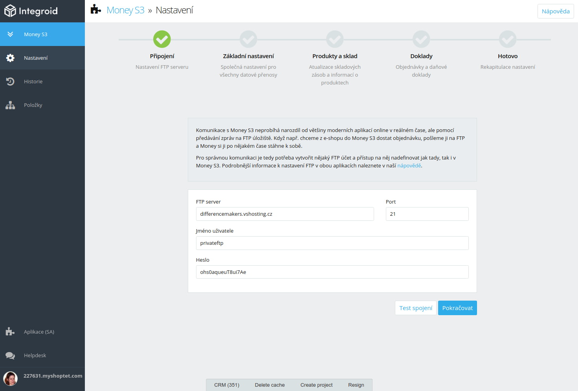Click the Nastavení gear icon
The width and height of the screenshot is (578, 391).
pyautogui.click(x=10, y=58)
